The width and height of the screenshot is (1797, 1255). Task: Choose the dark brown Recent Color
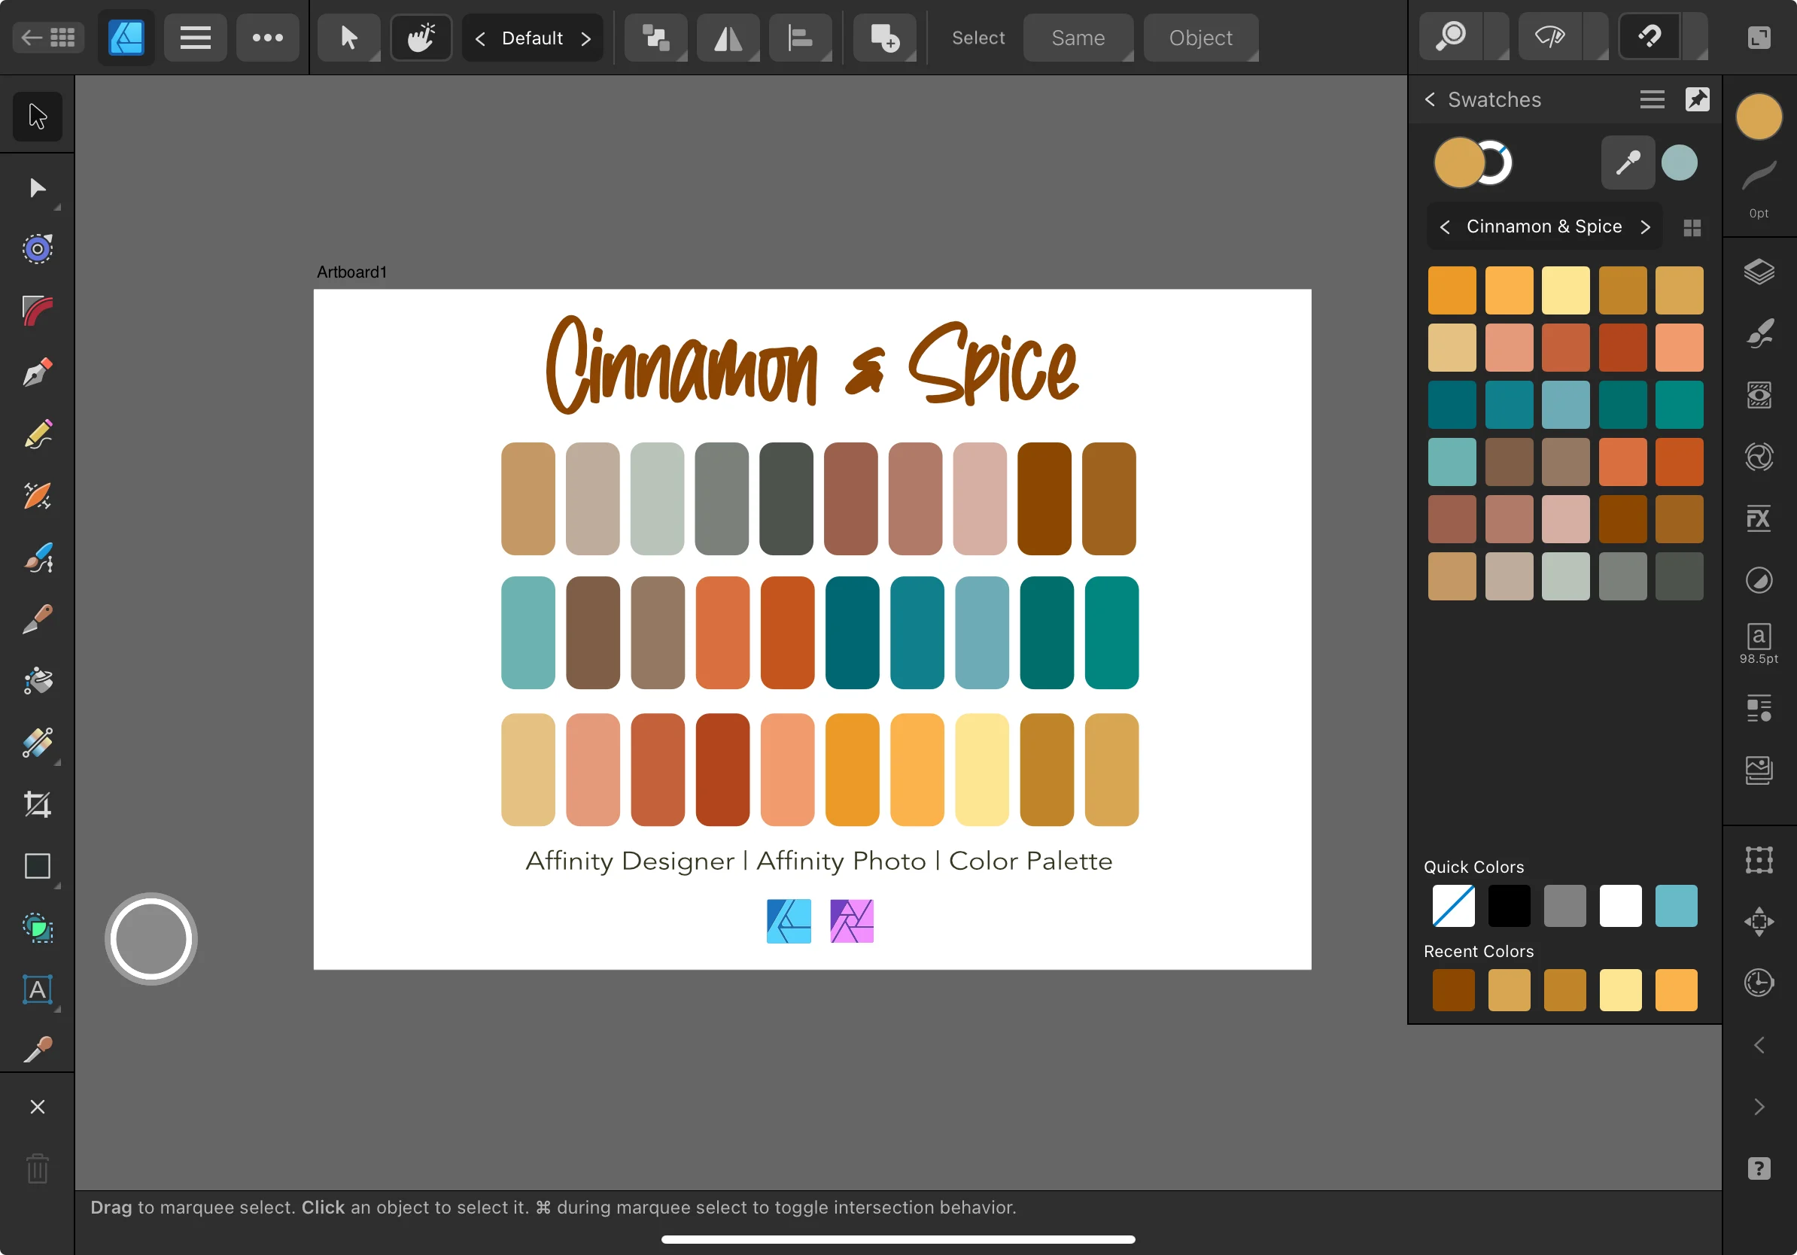tap(1453, 991)
